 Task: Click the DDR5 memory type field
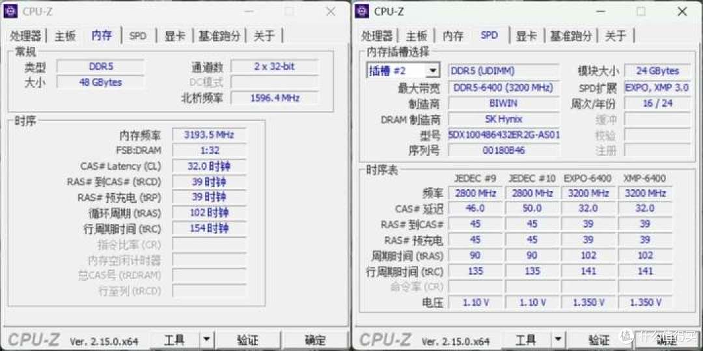pos(100,67)
